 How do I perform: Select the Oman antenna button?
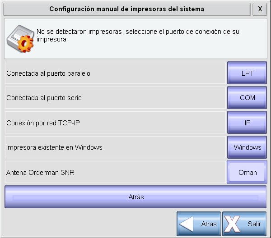tap(247, 172)
